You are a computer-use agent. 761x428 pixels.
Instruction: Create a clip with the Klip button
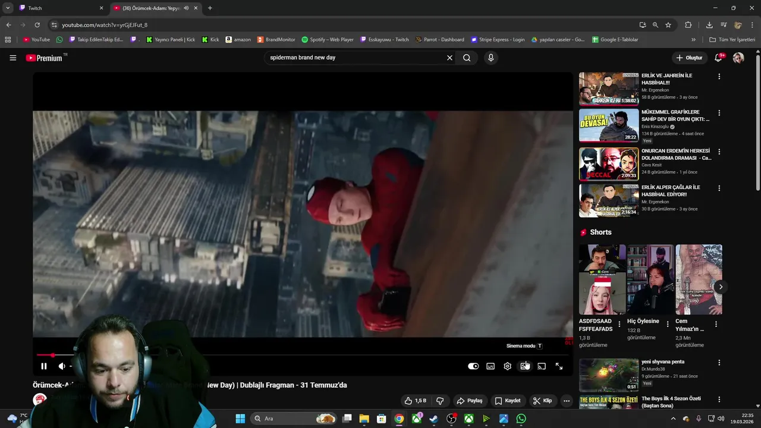542,401
